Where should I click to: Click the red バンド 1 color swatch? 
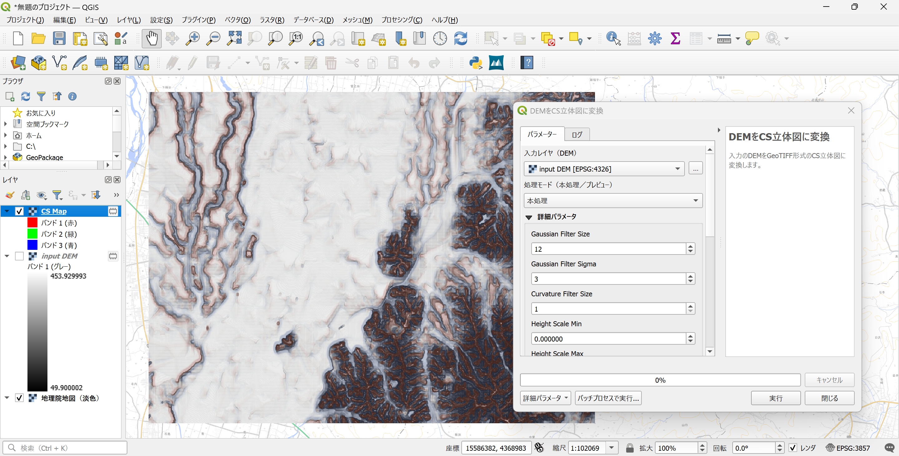click(x=32, y=222)
